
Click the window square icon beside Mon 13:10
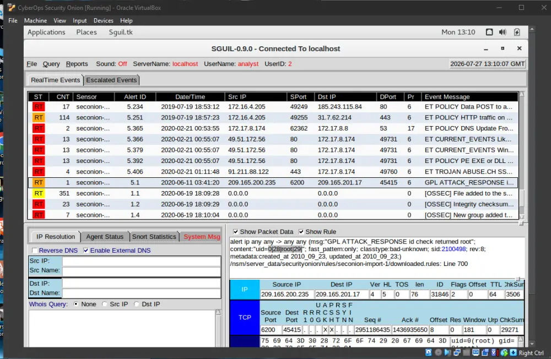pyautogui.click(x=489, y=32)
